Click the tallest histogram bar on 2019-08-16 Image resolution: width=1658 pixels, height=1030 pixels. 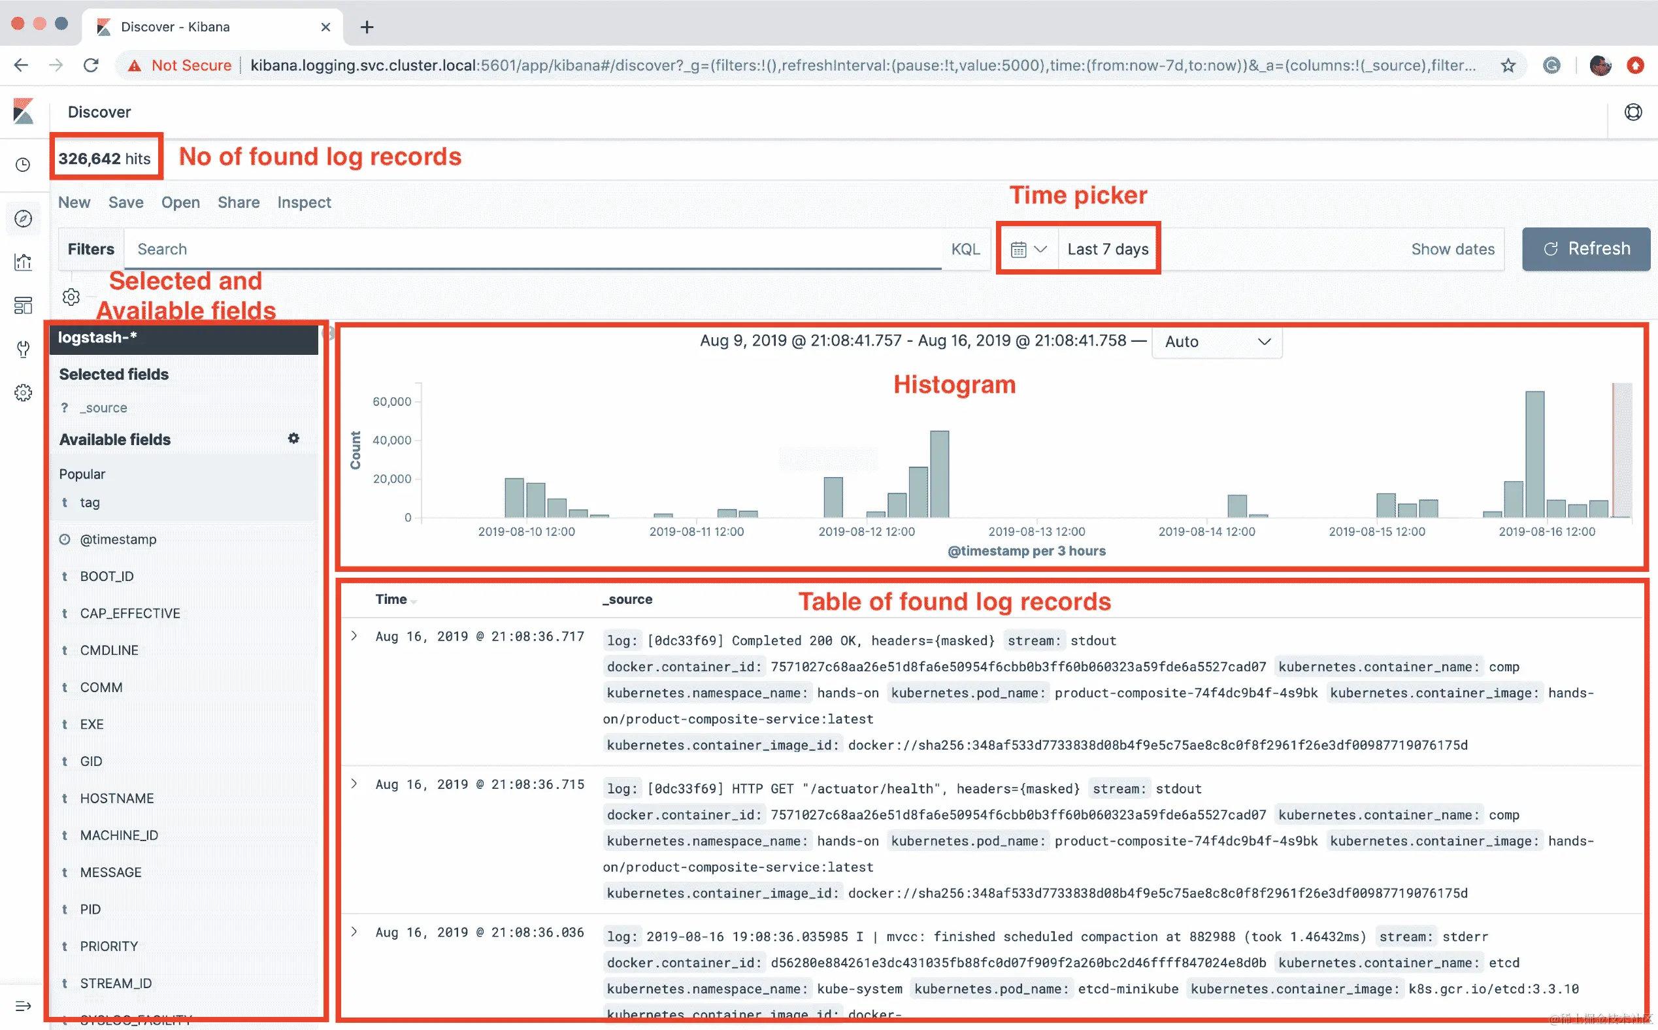[x=1534, y=454]
